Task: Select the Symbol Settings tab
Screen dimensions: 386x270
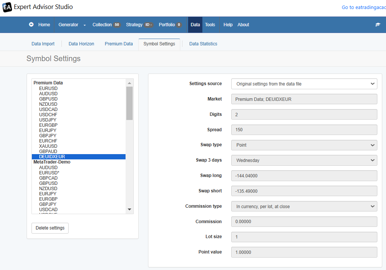Action: point(159,44)
